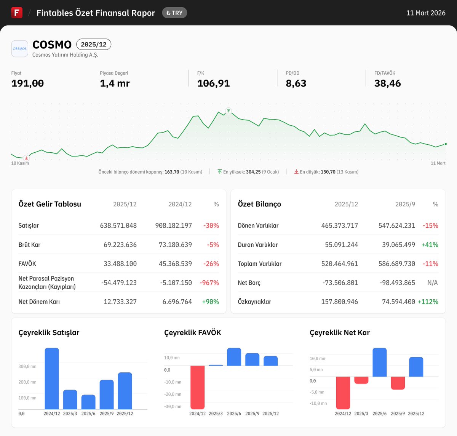Screen dimensions: 457x436
Task: Click the FD/FAVÖK value 38,46
Action: click(387, 83)
